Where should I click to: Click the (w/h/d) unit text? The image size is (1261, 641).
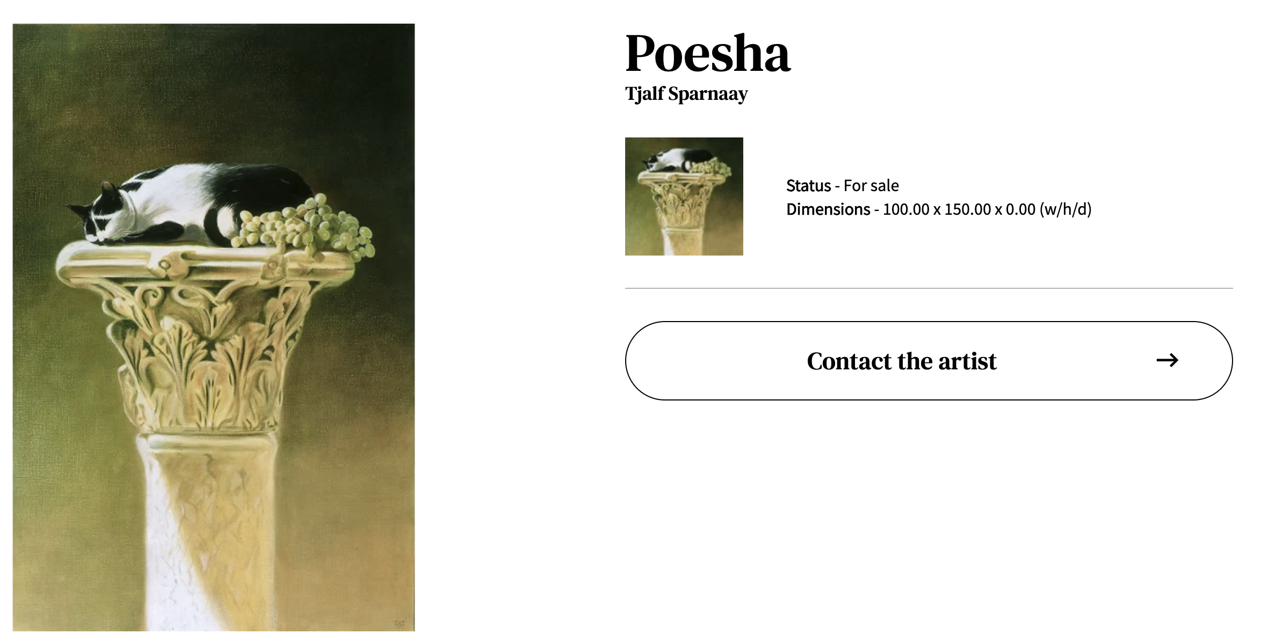1066,209
